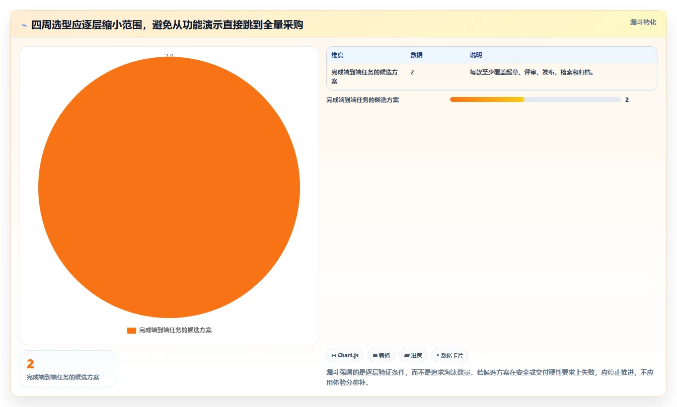Select the 表格 chip
The image size is (677, 407).
point(382,355)
